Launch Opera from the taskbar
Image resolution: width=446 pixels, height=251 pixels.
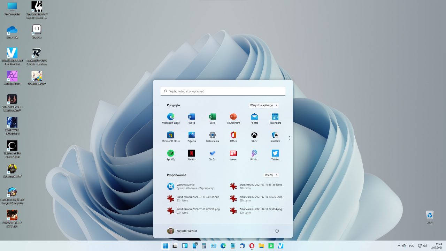251,246
